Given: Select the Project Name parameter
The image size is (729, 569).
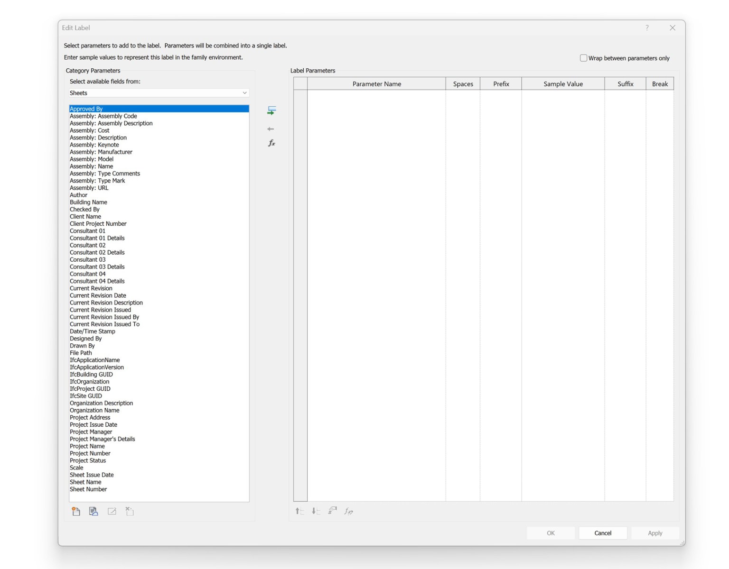Looking at the screenshot, I should tap(87, 446).
